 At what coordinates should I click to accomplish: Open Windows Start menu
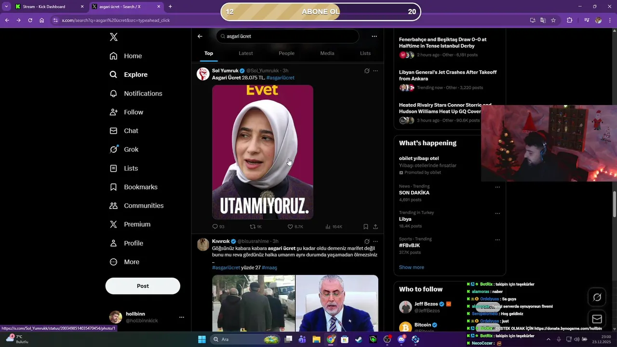coord(202,339)
